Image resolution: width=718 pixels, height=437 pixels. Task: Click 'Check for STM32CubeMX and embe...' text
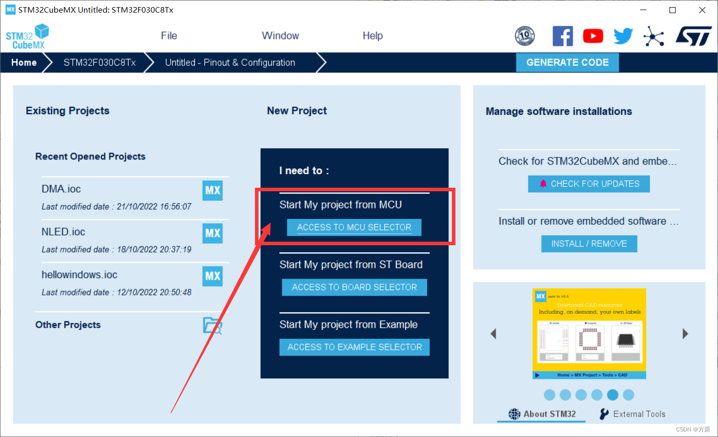pos(587,161)
